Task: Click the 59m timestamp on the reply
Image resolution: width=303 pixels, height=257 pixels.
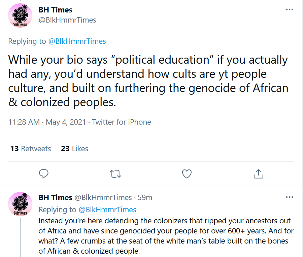Action: (x=145, y=197)
